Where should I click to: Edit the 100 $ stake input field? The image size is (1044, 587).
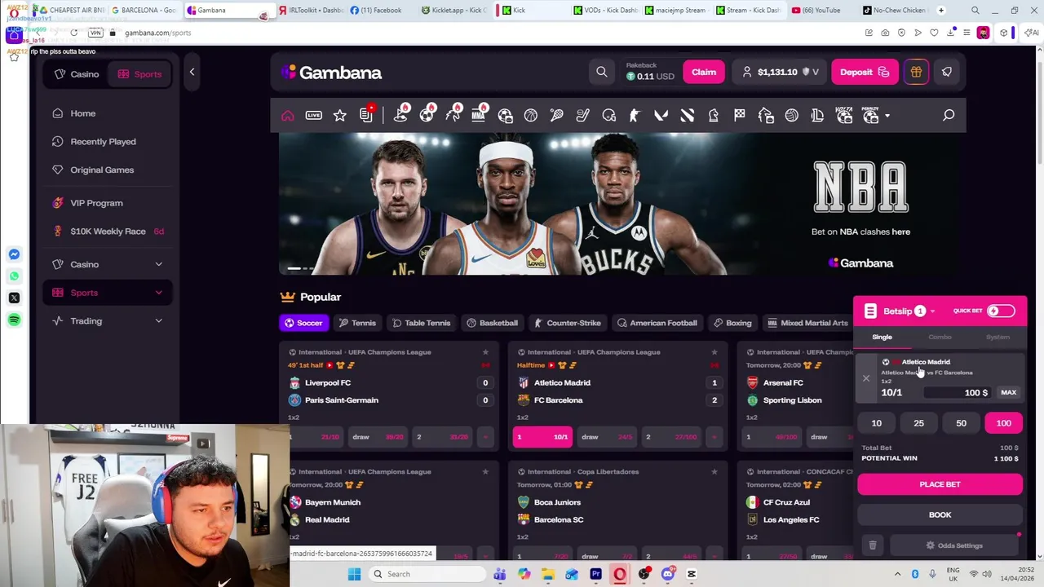click(x=959, y=393)
